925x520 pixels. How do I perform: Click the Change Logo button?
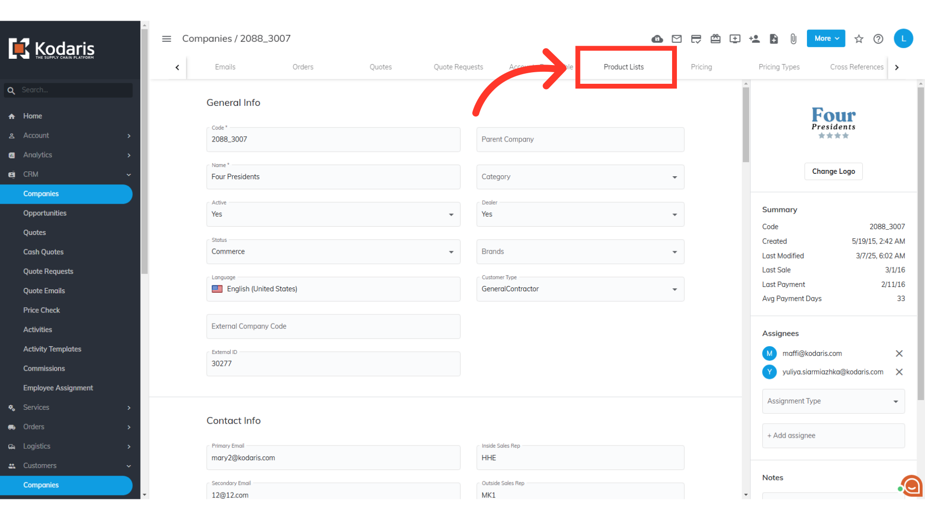click(x=833, y=172)
